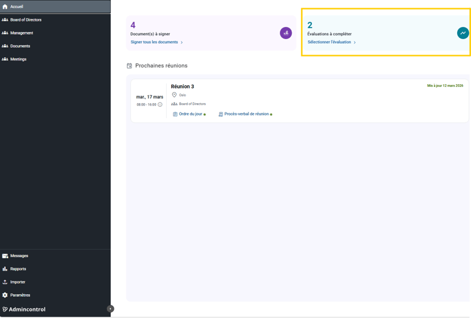Screen dimensions: 471x318
Task: Open Rapports in the sidebar
Action: 18,269
